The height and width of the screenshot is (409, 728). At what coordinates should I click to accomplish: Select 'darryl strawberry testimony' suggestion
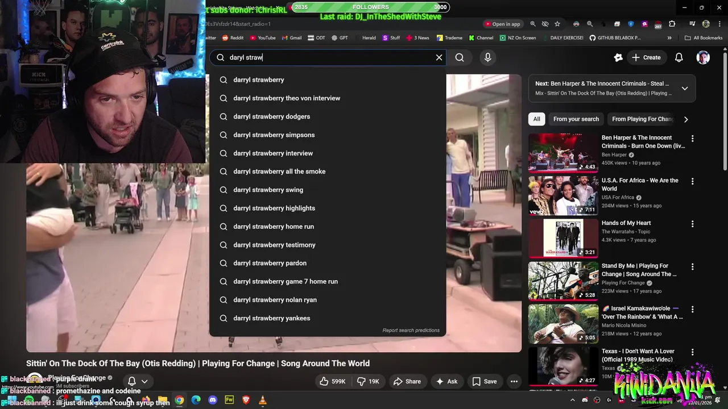[x=328, y=245]
